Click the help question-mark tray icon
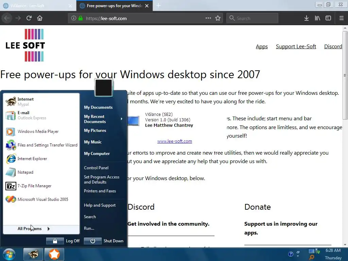The width and height of the screenshot is (348, 261). (x=291, y=254)
